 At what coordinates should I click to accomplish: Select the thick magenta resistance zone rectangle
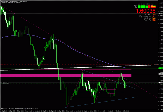(x=66, y=75)
